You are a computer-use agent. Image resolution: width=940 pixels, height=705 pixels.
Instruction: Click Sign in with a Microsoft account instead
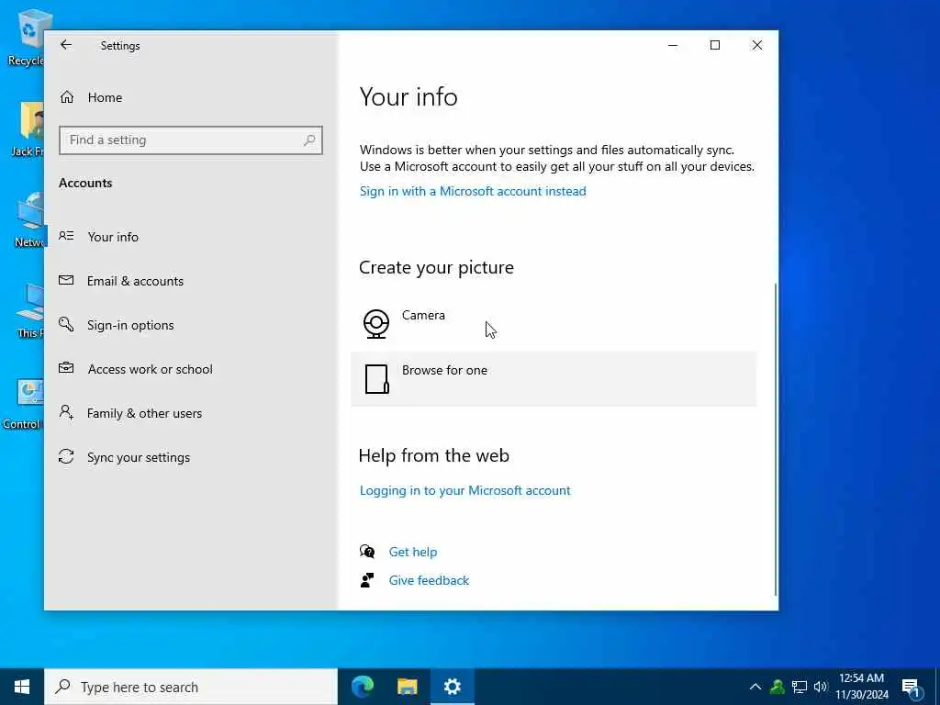coord(473,191)
